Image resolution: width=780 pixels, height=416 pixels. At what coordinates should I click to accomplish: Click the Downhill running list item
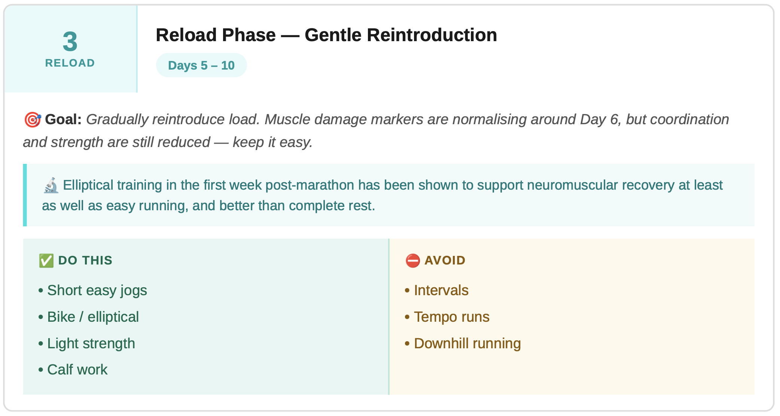[x=467, y=343]
